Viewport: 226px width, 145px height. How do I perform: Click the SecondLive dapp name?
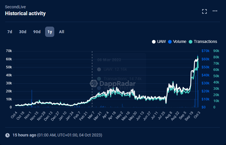16,7
